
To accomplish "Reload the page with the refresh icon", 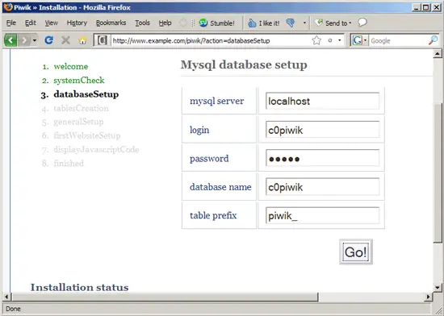I will [49, 40].
